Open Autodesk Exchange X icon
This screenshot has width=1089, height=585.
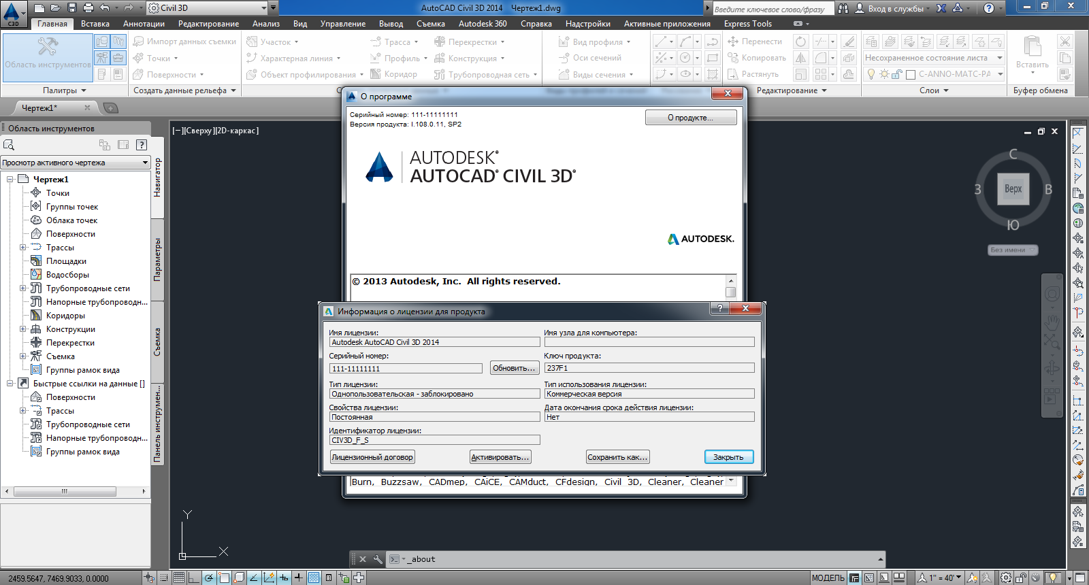941,8
